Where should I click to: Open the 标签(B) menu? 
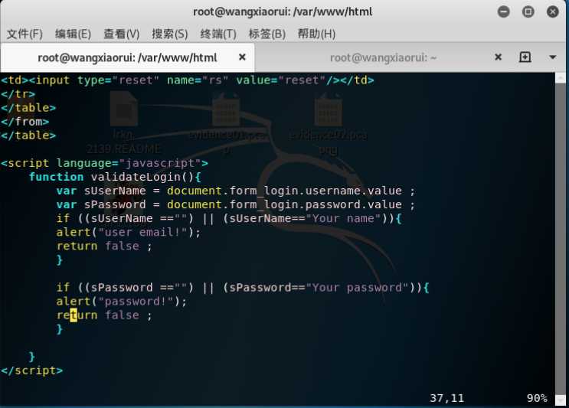(267, 34)
